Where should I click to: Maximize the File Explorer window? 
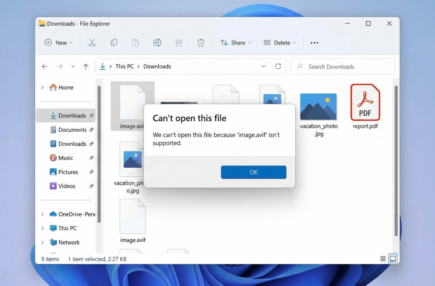368,23
